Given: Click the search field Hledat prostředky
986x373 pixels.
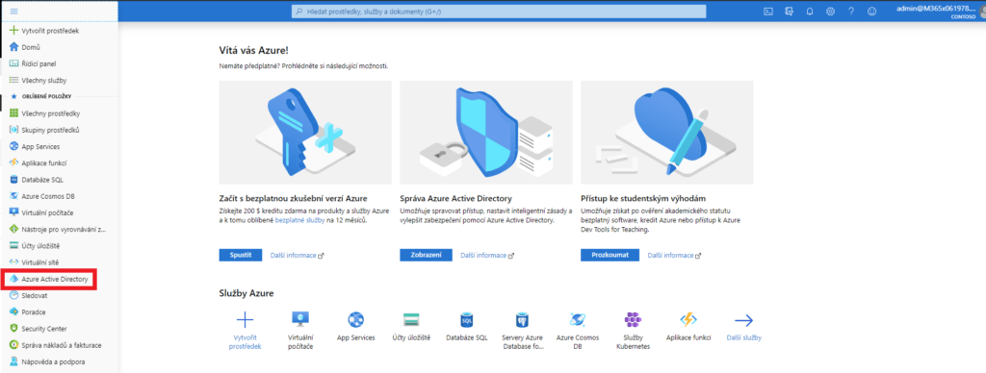Looking at the screenshot, I should (x=499, y=12).
